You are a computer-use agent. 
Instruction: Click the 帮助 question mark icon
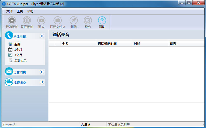point(102,20)
